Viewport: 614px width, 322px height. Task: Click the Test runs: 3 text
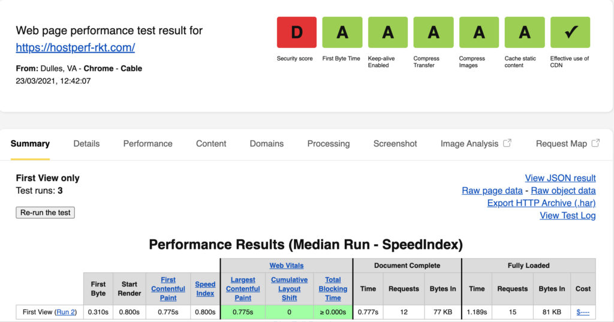click(39, 190)
